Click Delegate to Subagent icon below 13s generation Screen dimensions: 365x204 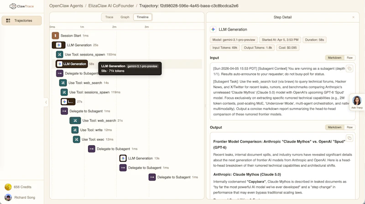tap(123, 168)
